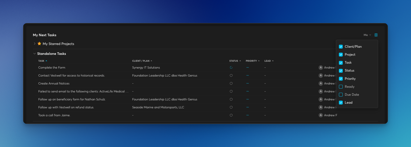Click priority dash for Contact Vestwell row

click(248, 75)
